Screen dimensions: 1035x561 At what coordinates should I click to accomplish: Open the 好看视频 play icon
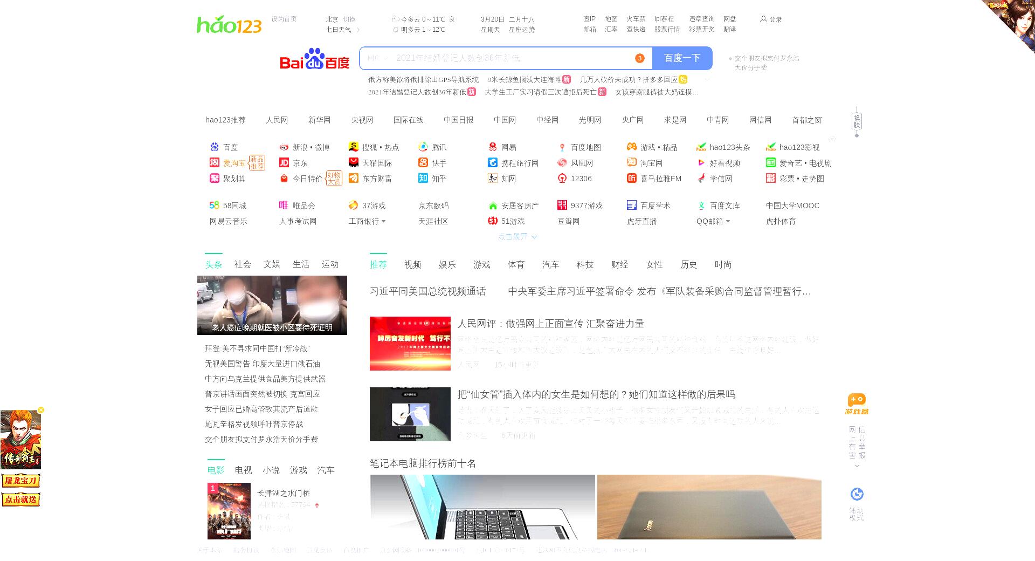point(701,162)
